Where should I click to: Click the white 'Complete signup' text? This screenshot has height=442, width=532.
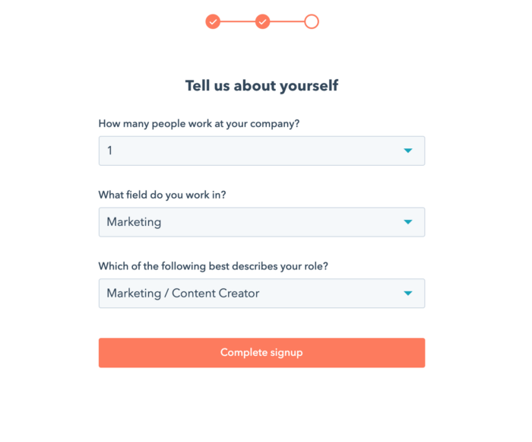point(261,352)
